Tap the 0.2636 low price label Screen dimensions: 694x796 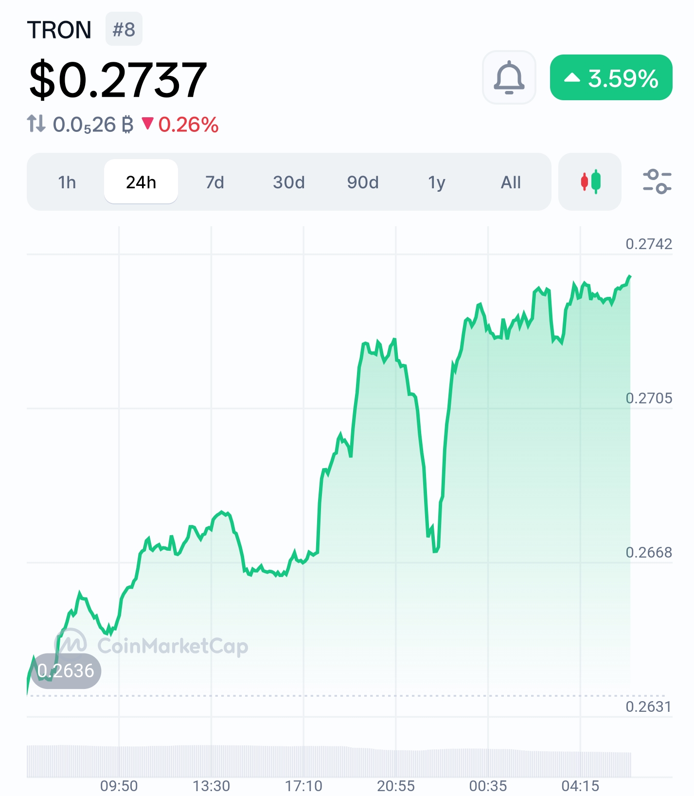pos(66,671)
